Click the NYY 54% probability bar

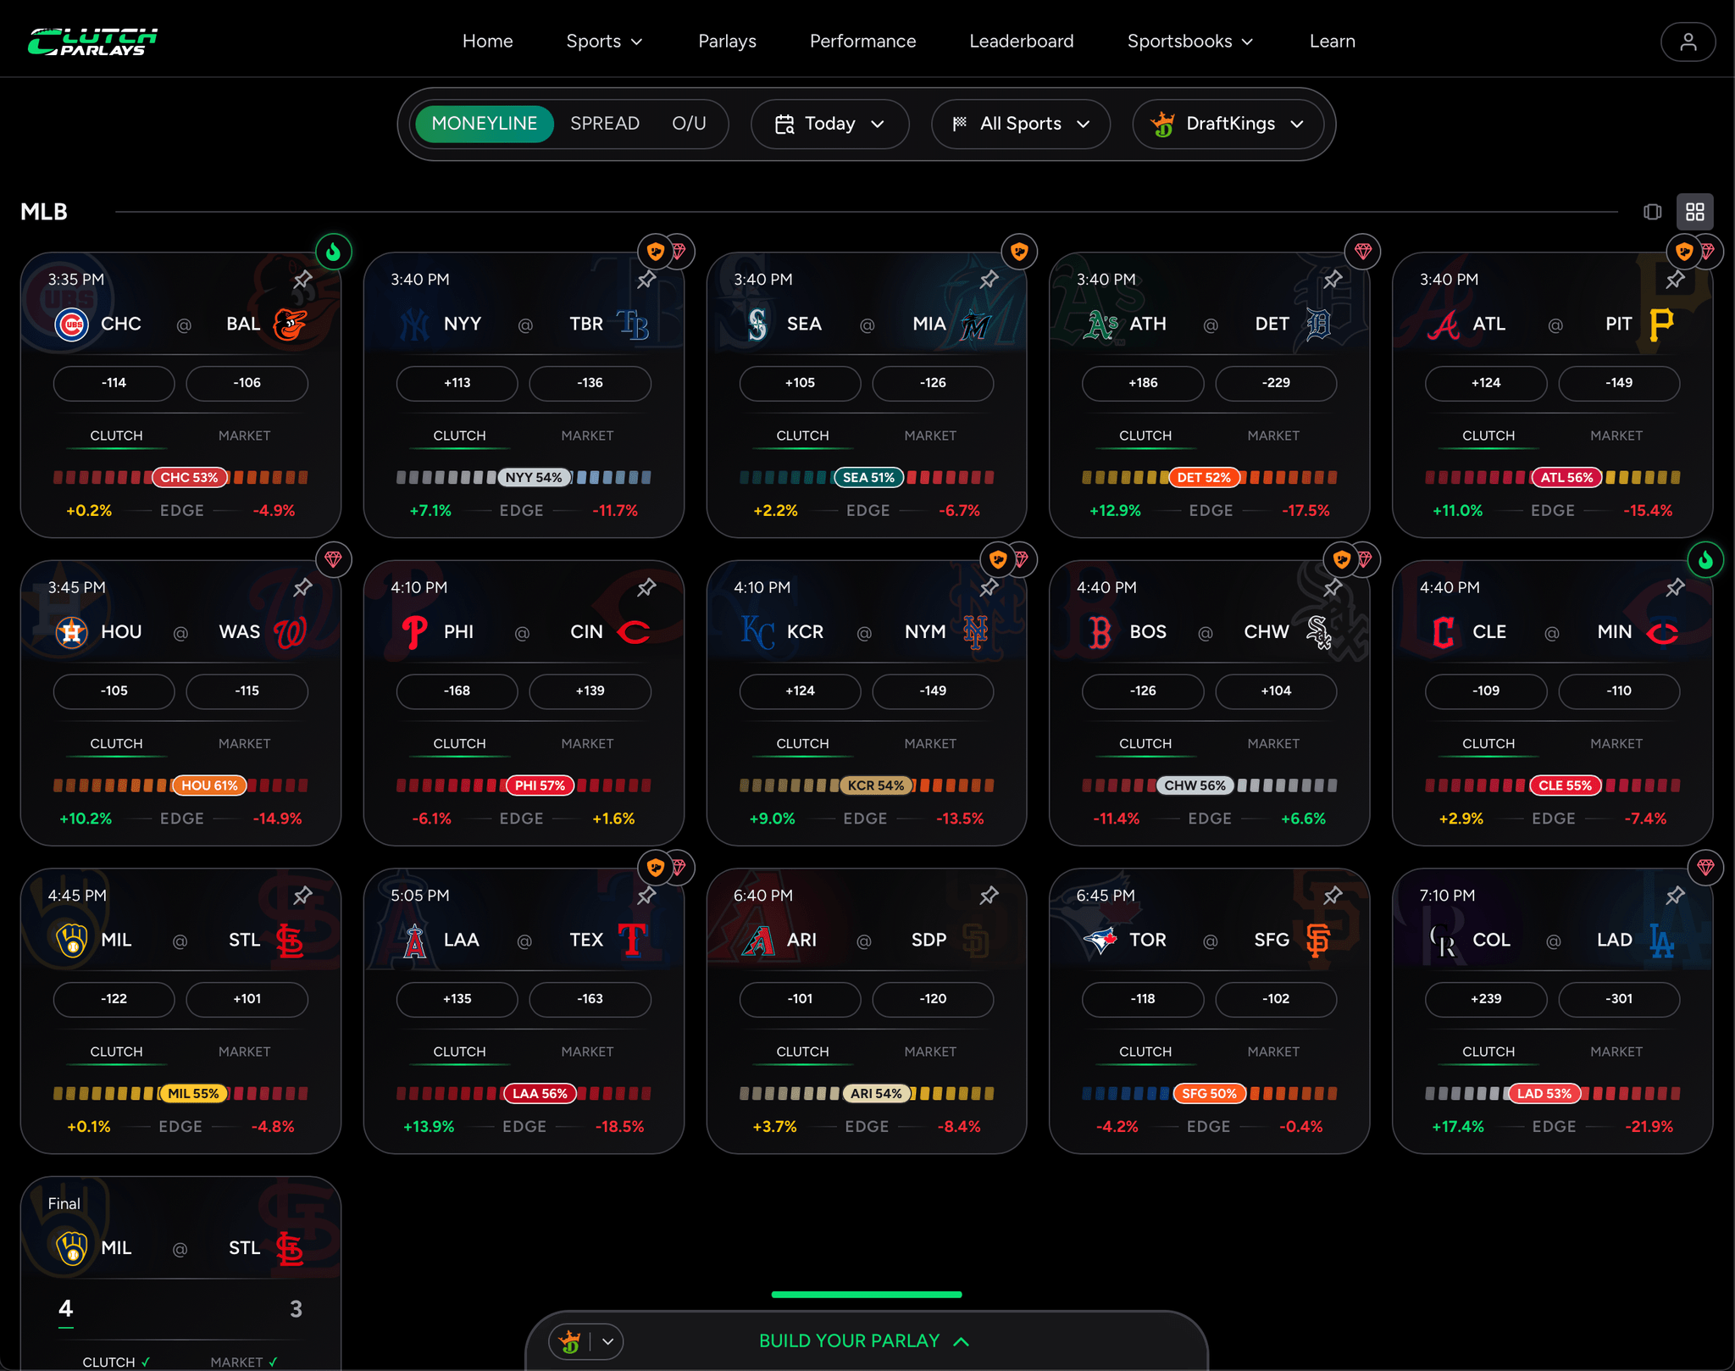point(524,477)
